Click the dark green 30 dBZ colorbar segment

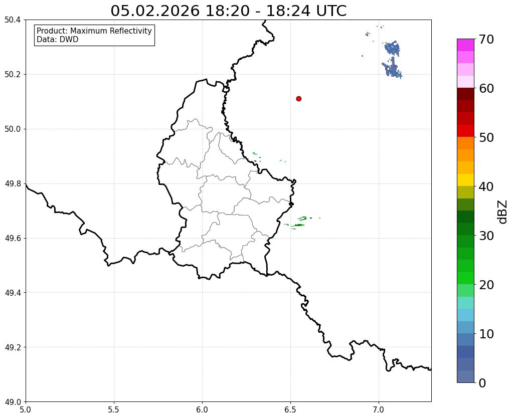465,229
